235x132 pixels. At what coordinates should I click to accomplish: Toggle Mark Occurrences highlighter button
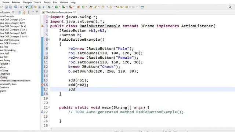31,7
